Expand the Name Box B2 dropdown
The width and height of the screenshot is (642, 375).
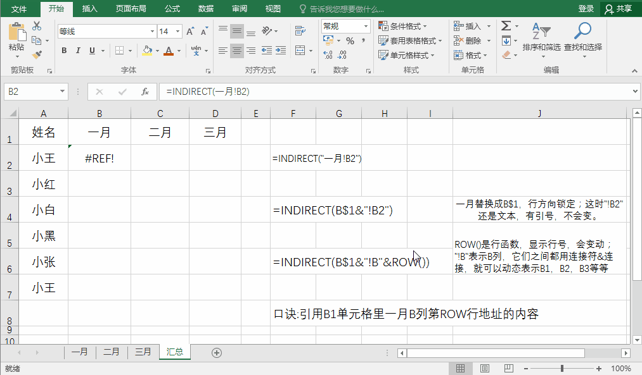[62, 91]
